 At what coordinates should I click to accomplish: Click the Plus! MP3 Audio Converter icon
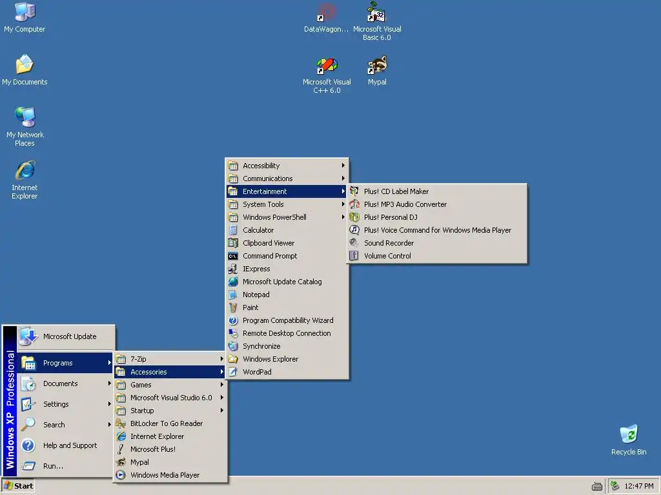pos(354,204)
